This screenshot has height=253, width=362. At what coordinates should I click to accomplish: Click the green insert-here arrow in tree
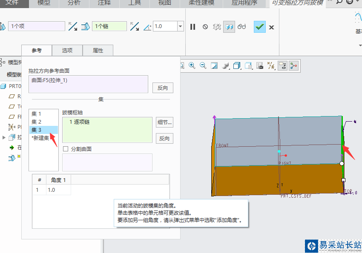(12, 148)
